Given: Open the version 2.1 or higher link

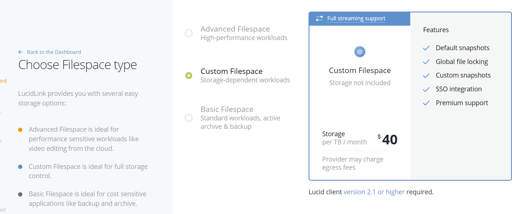Looking at the screenshot, I should click(x=374, y=192).
